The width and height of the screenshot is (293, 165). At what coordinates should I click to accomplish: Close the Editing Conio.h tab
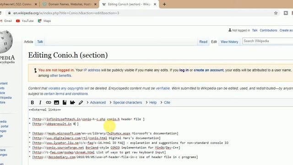pyautogui.click(x=155, y=4)
